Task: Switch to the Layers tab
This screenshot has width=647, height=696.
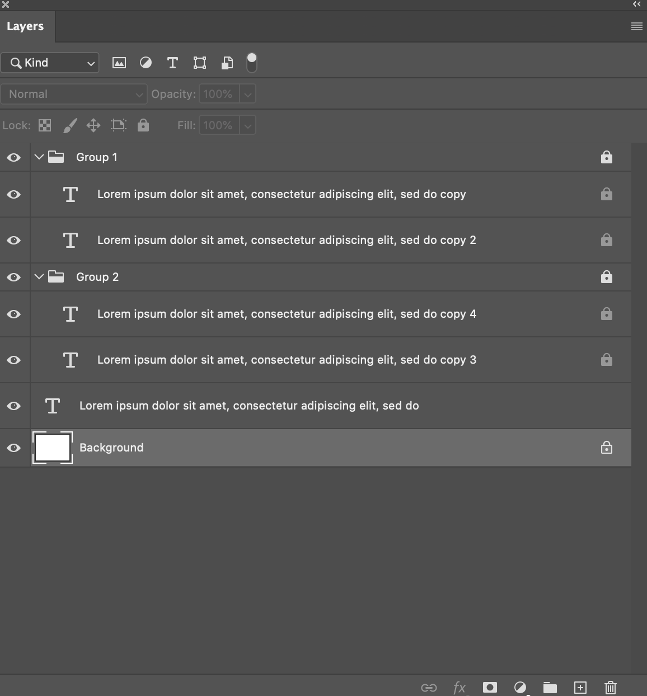Action: click(x=25, y=26)
